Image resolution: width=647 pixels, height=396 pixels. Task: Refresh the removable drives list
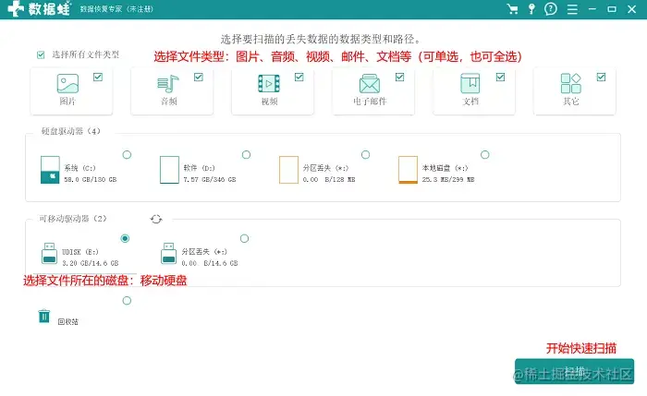156,219
